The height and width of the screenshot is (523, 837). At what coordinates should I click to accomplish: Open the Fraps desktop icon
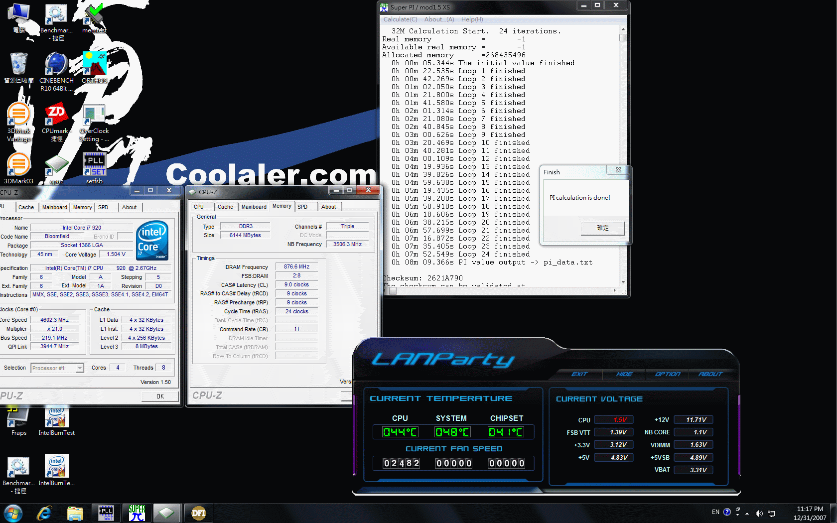click(x=19, y=421)
